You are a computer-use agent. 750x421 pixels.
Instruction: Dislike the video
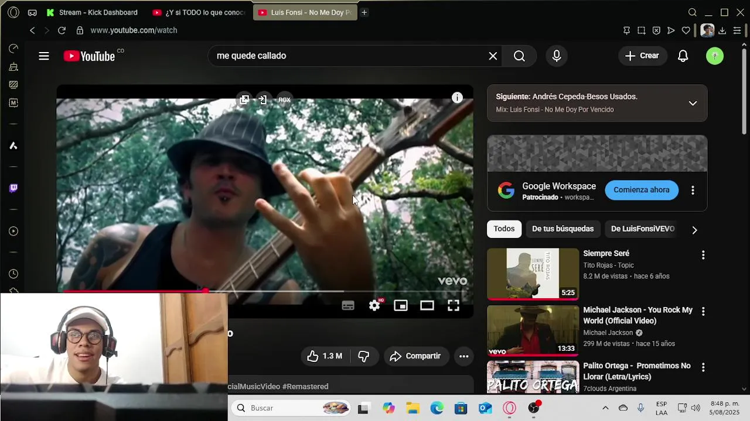pos(364,356)
